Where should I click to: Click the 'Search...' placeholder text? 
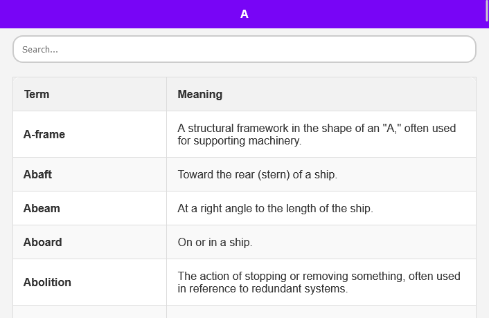pyautogui.click(x=39, y=50)
